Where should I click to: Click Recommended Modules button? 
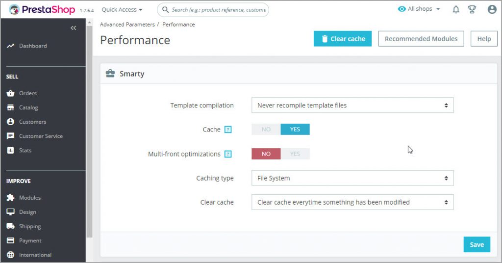pos(421,39)
